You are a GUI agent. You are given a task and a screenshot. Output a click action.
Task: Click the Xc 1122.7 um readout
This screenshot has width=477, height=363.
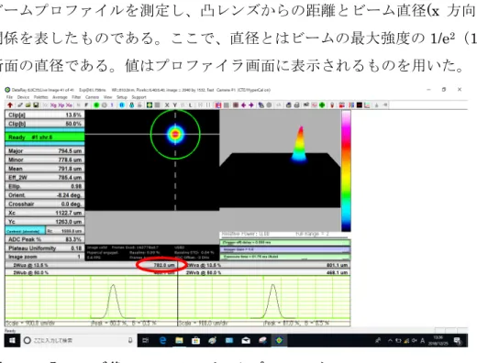click(x=45, y=213)
